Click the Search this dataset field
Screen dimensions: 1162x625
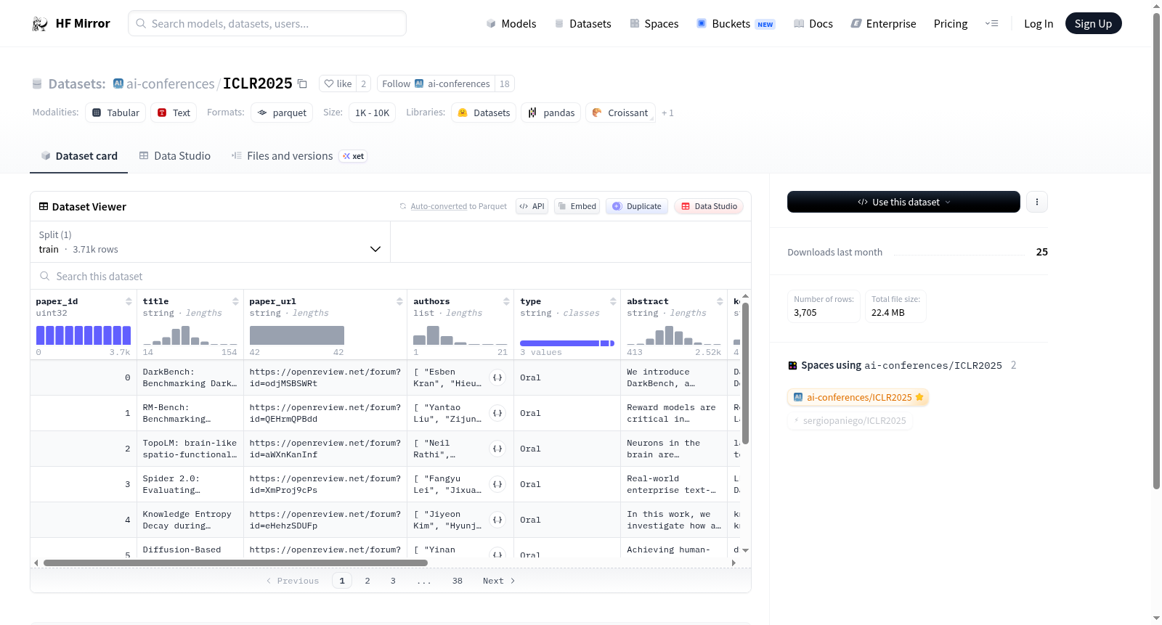[391, 277]
